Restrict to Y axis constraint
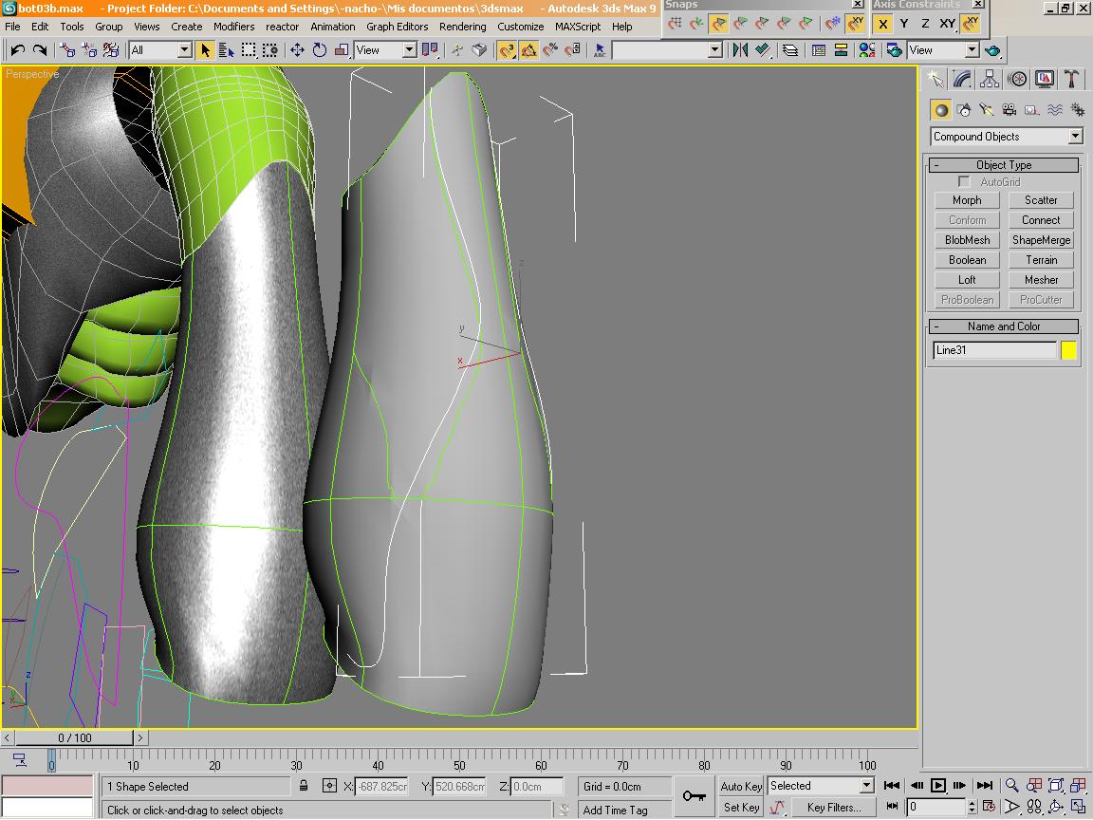Viewport: 1093px width, 820px height. [x=904, y=24]
